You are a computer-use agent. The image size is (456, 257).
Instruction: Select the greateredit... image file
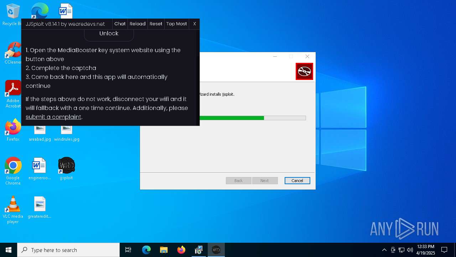coord(40,207)
